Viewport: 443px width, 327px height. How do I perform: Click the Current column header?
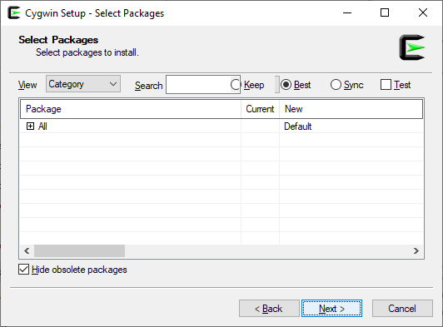(x=260, y=109)
